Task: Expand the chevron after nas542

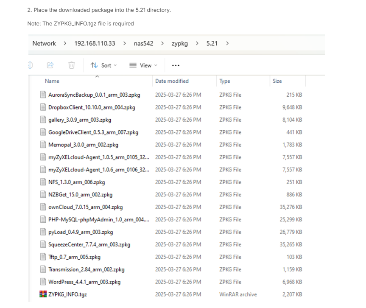Action: [x=162, y=43]
